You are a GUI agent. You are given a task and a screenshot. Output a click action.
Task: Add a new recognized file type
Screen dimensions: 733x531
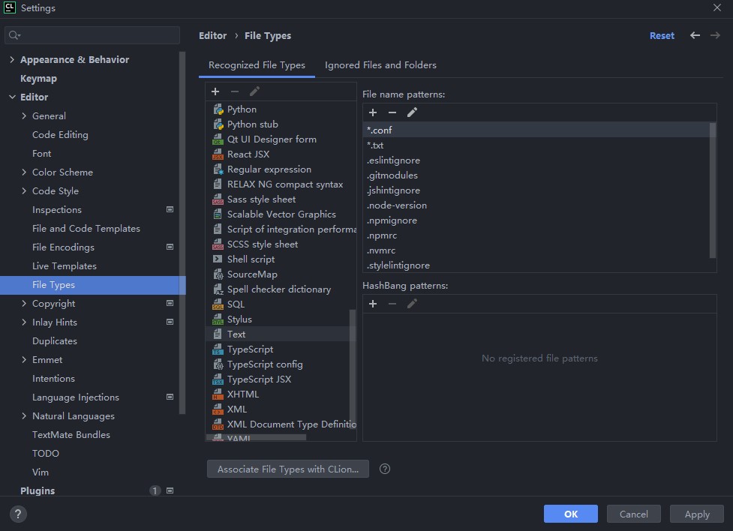[215, 91]
